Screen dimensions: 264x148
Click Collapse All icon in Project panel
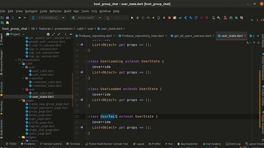59,34
